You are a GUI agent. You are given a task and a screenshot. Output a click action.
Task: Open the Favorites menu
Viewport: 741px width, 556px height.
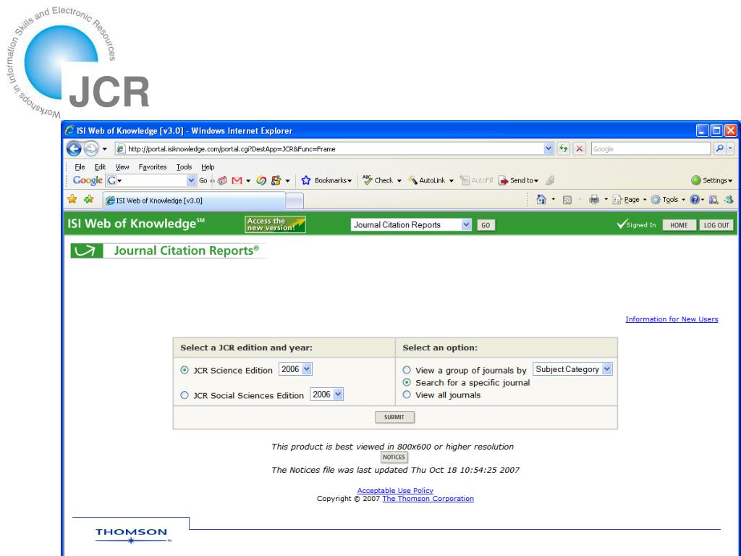pos(152,167)
